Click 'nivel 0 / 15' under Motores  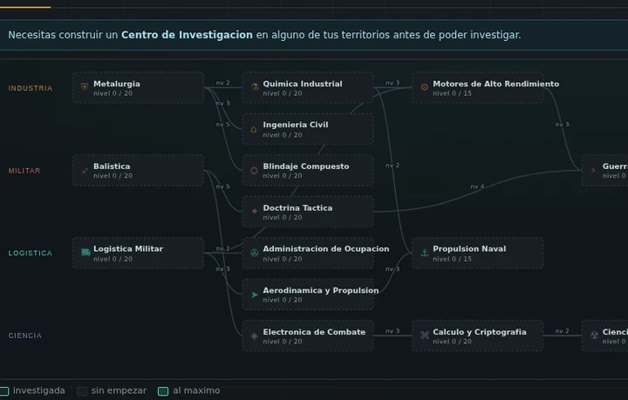pyautogui.click(x=452, y=93)
